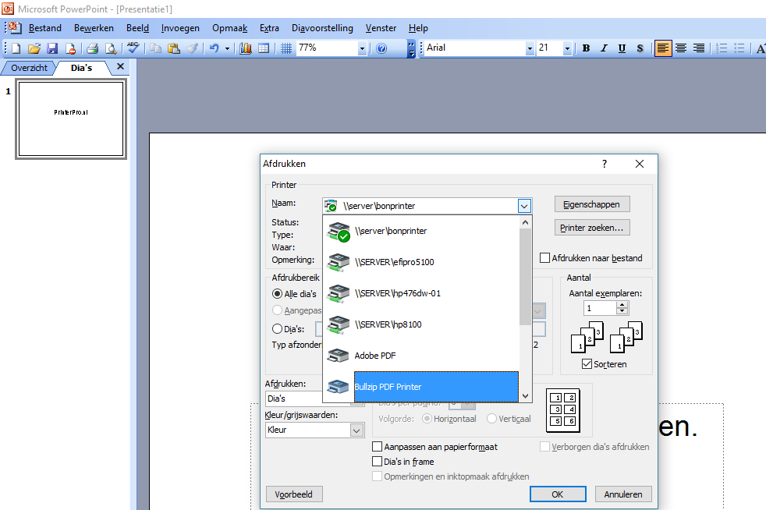Toggle the grid display icon
This screenshot has width=766, height=510.
286,48
